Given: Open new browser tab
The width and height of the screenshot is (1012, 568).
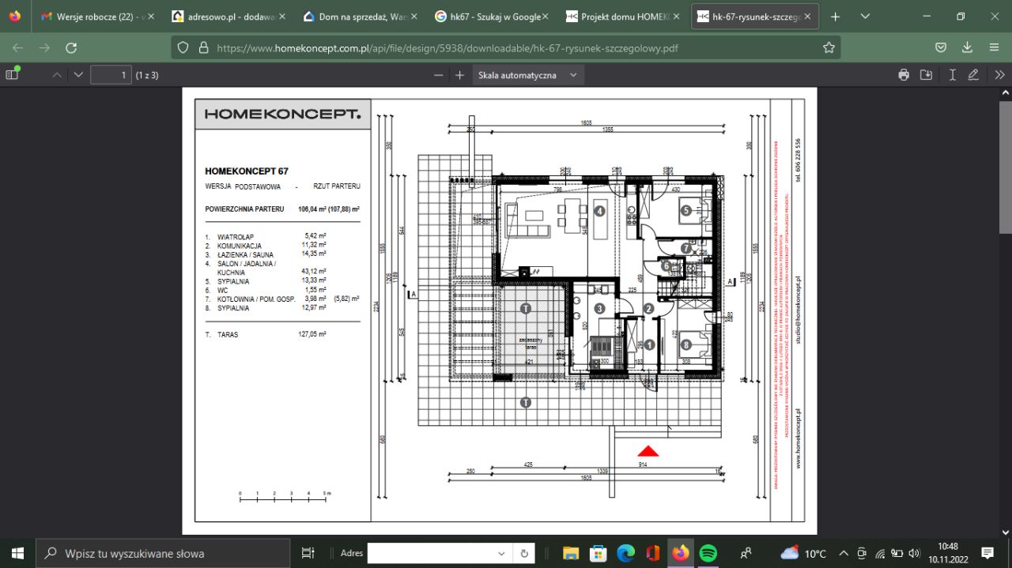Looking at the screenshot, I should (x=835, y=17).
